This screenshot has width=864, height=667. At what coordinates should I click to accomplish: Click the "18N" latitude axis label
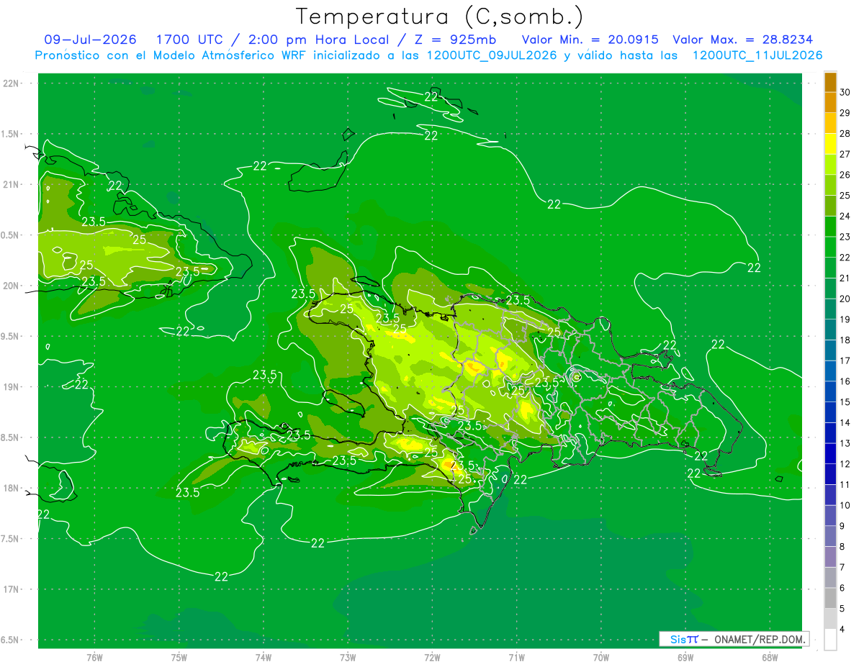click(11, 488)
